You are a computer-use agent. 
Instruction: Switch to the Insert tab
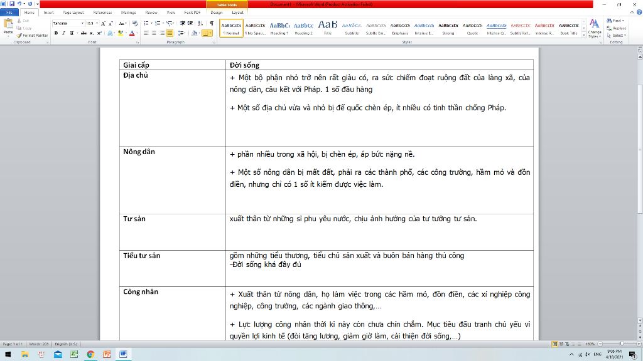(48, 13)
